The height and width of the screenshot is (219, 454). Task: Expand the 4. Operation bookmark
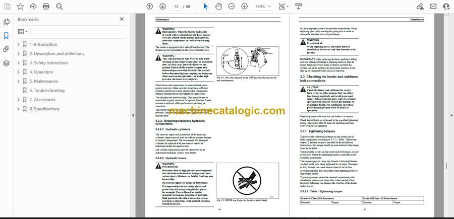(19, 72)
